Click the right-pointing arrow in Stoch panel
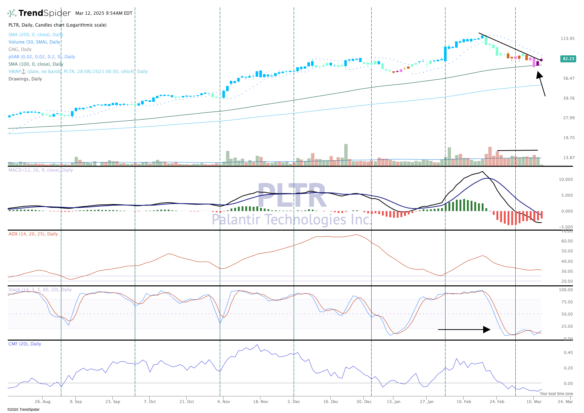This screenshot has width=584, height=413. click(464, 330)
